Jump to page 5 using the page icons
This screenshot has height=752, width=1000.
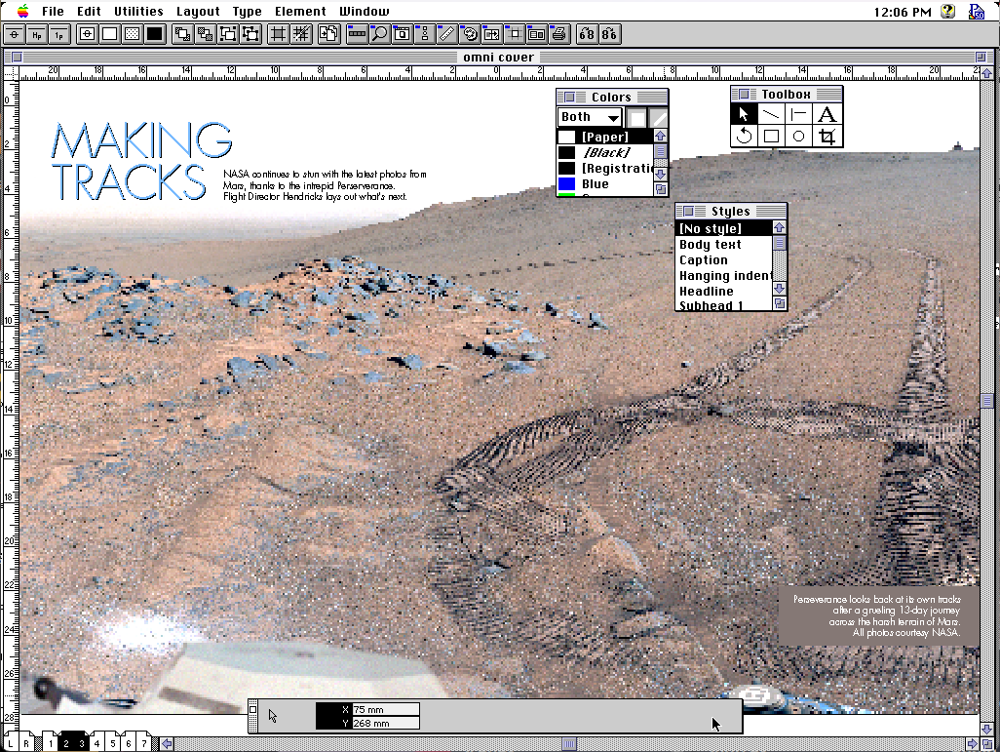(x=112, y=743)
